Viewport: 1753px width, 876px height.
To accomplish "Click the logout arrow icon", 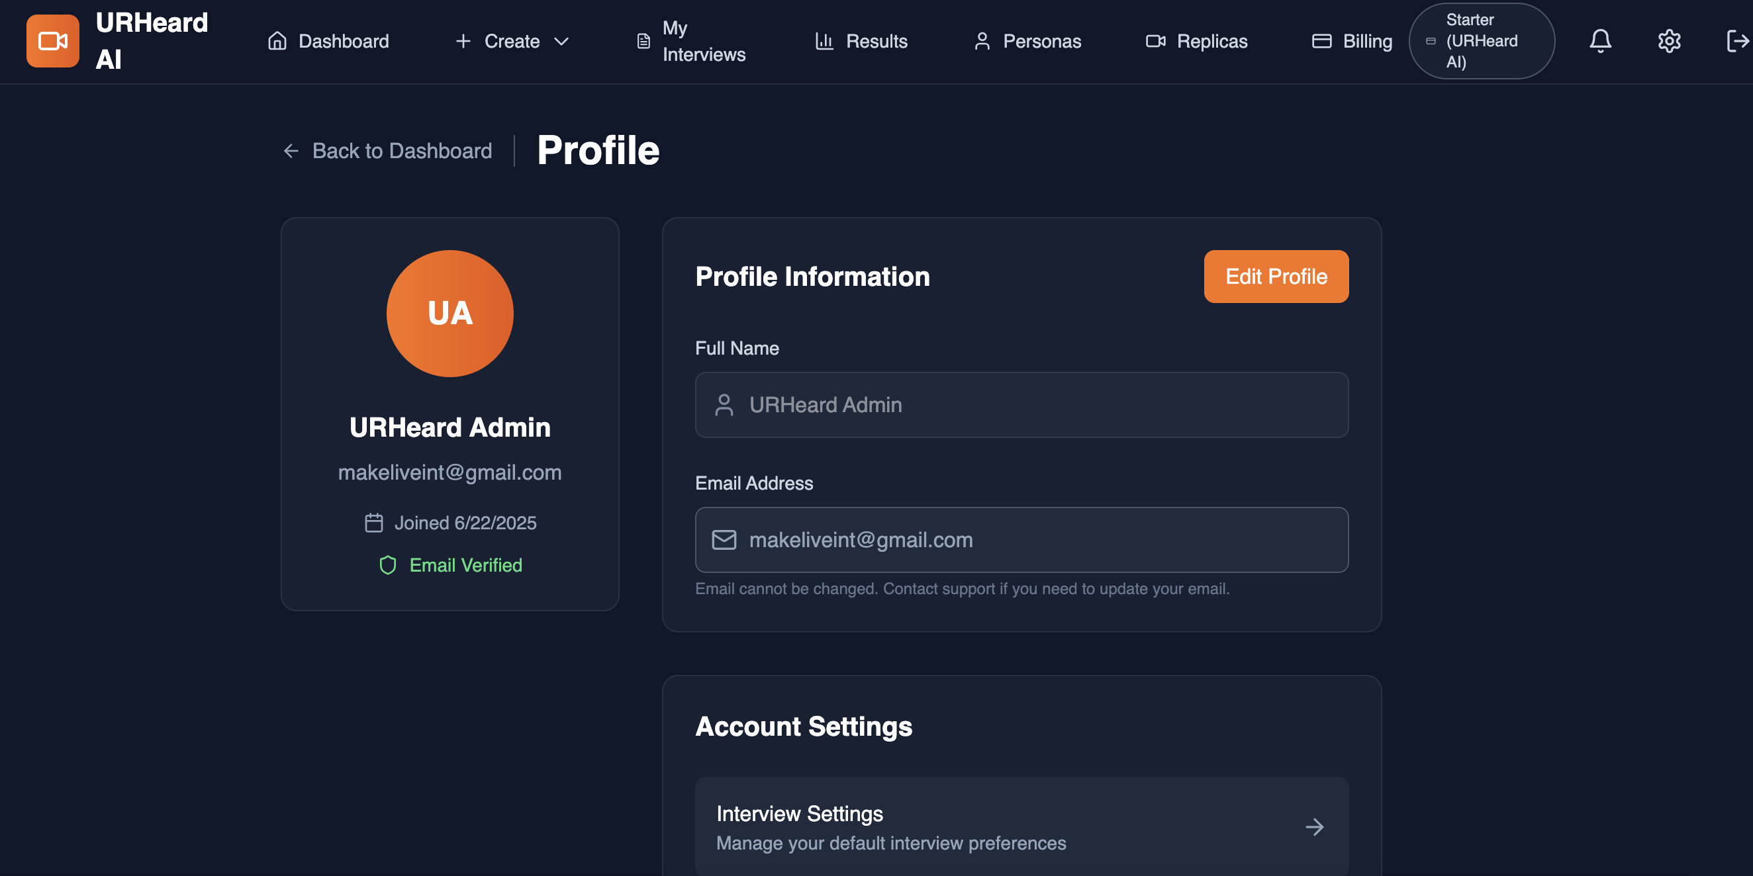I will point(1736,41).
